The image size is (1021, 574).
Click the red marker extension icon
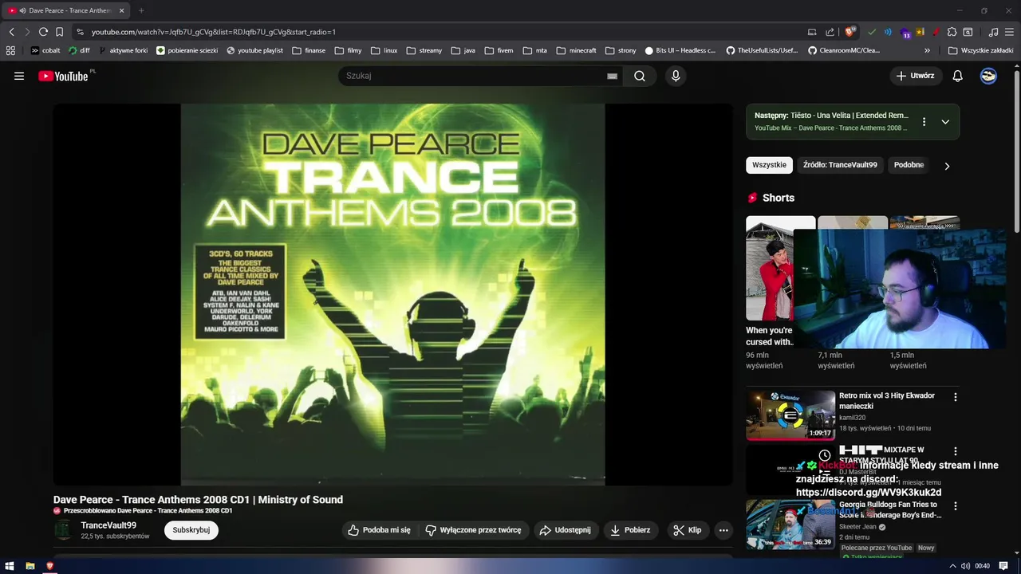coord(935,32)
